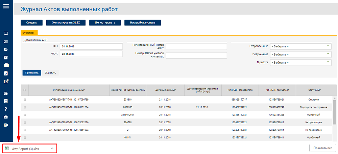
Task: Open the external link sidebar icon
Action: (6, 82)
